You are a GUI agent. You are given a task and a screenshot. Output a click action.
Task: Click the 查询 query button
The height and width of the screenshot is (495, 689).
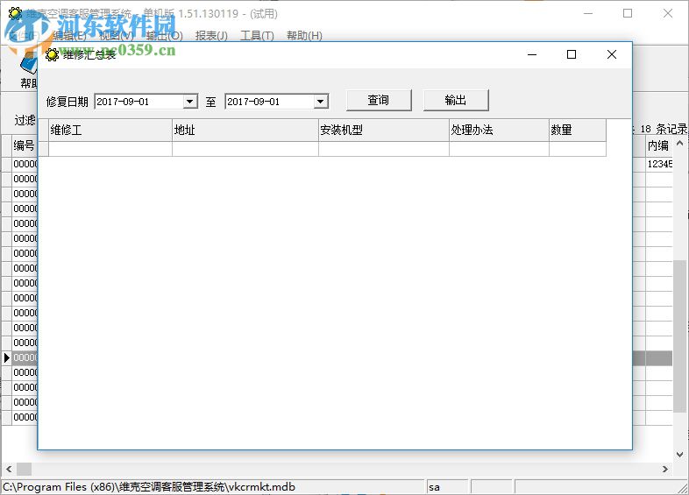[379, 100]
